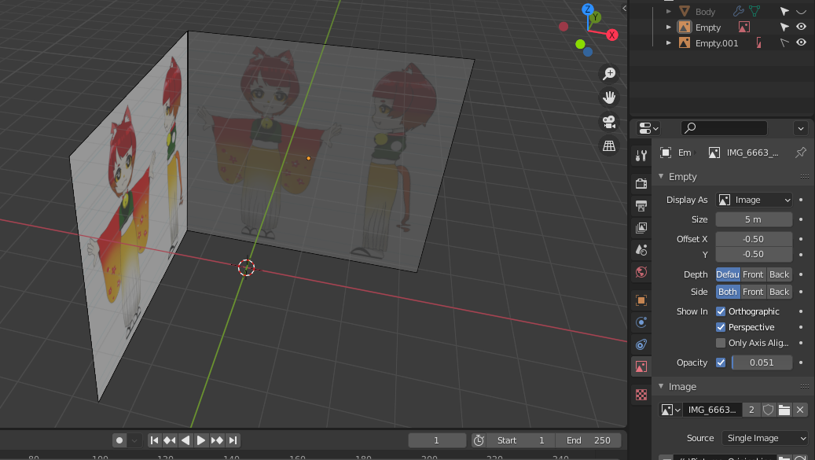Viewport: 815px width, 460px height.
Task: Open the Render properties tab
Action: pyautogui.click(x=641, y=183)
